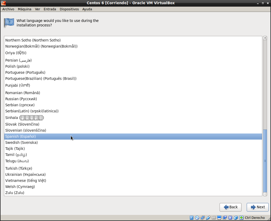Click the USB devices status icon
Viewport: 271px width, 221px height.
click(208, 218)
